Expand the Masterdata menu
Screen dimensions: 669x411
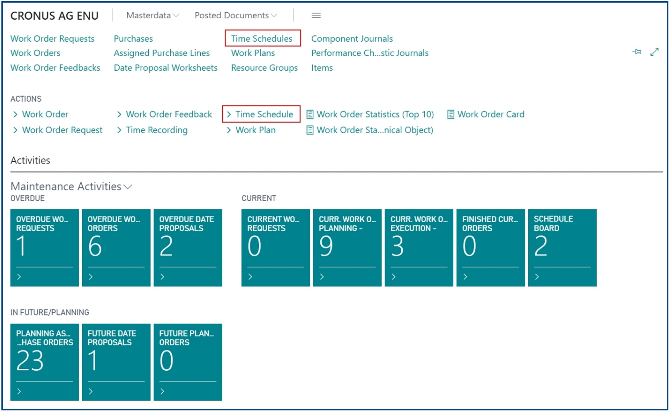[153, 15]
